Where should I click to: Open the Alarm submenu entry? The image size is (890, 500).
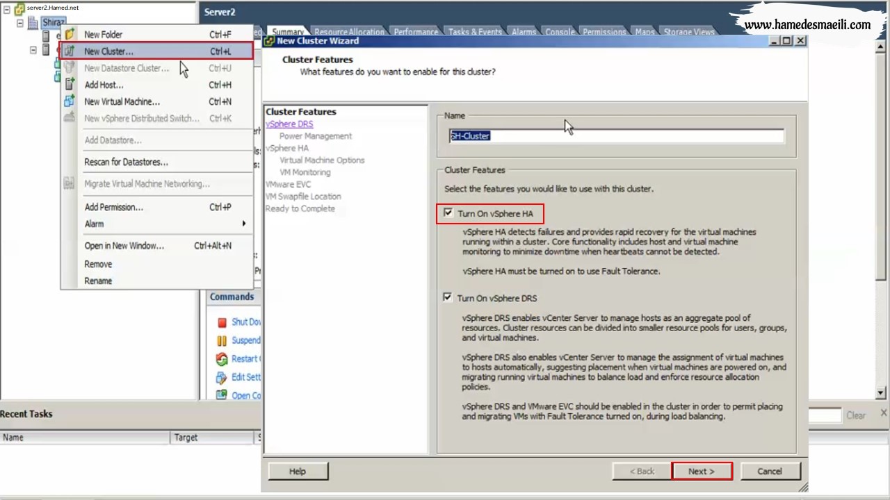point(157,224)
